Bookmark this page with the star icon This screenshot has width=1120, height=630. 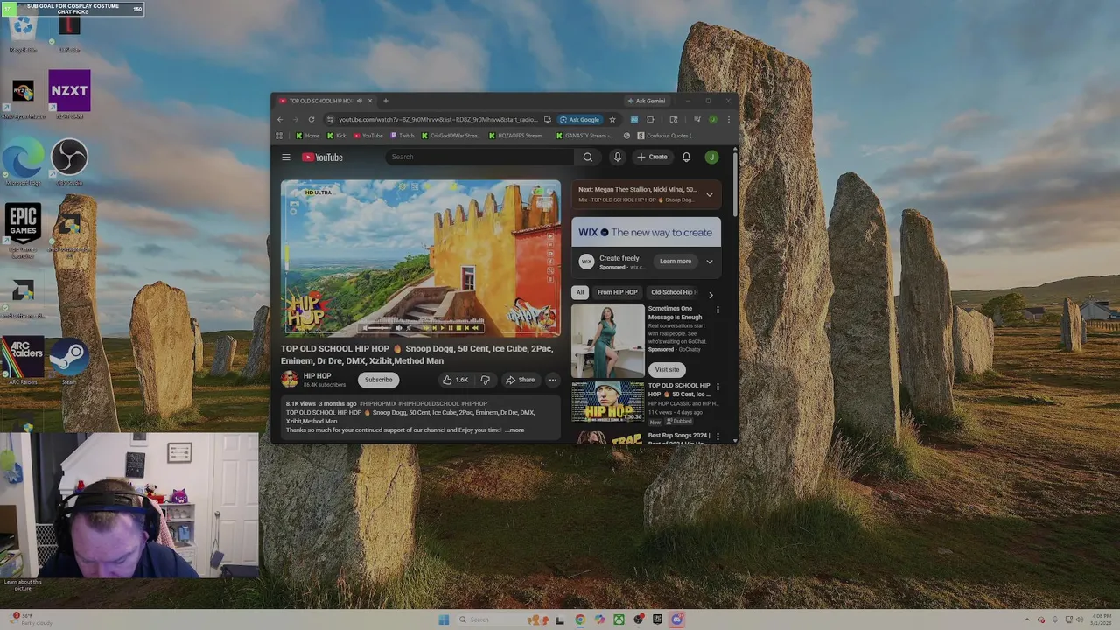pyautogui.click(x=612, y=120)
